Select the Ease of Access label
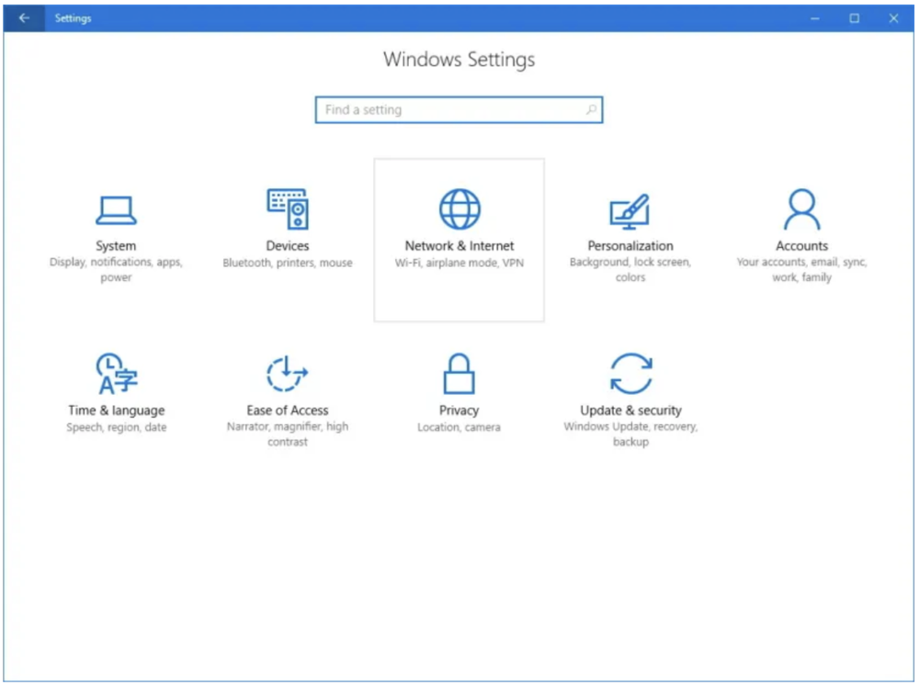 [x=287, y=410]
